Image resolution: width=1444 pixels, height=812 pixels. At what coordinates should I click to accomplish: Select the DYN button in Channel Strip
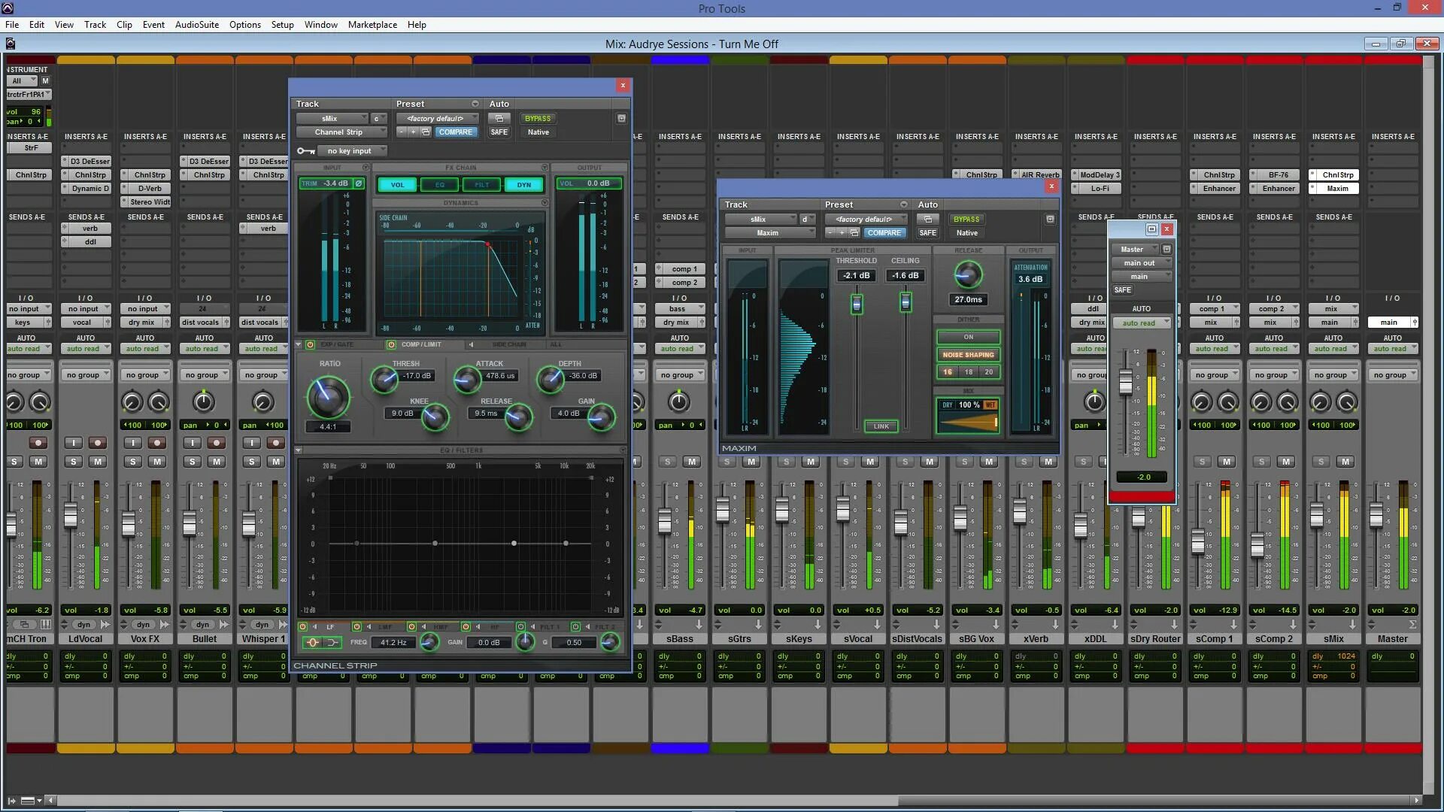523,183
